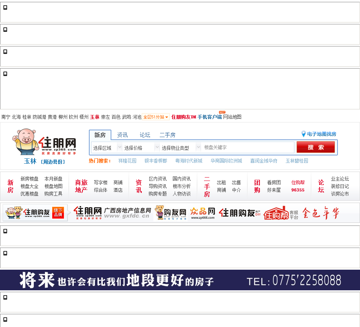Viewport: 360px width, 327px height.
Task: Open the 中介 link
Action: tap(237, 190)
